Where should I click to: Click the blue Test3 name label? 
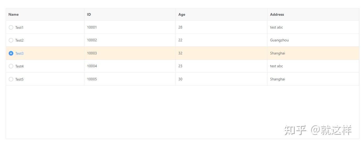[19, 53]
